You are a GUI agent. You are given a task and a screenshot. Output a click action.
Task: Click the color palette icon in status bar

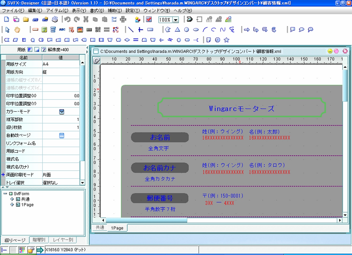coord(22,250)
